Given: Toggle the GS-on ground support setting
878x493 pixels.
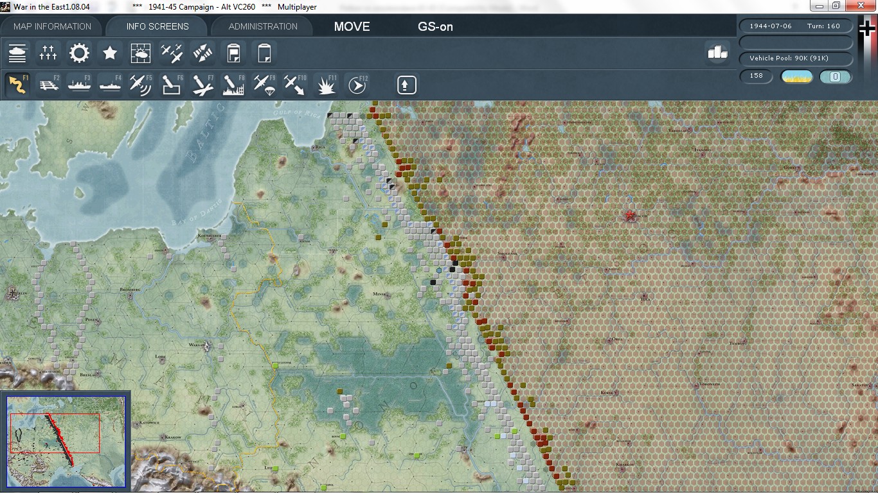Looking at the screenshot, I should coord(436,27).
